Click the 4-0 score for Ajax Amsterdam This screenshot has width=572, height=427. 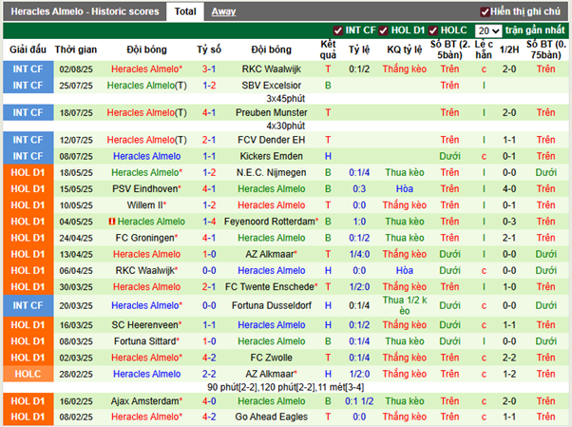pyautogui.click(x=209, y=401)
